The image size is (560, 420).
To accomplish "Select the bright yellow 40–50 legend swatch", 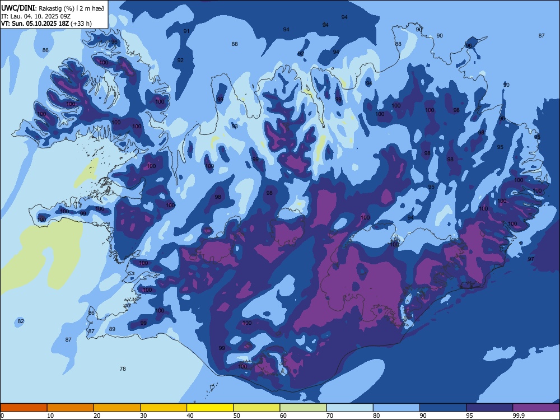I will [210, 408].
